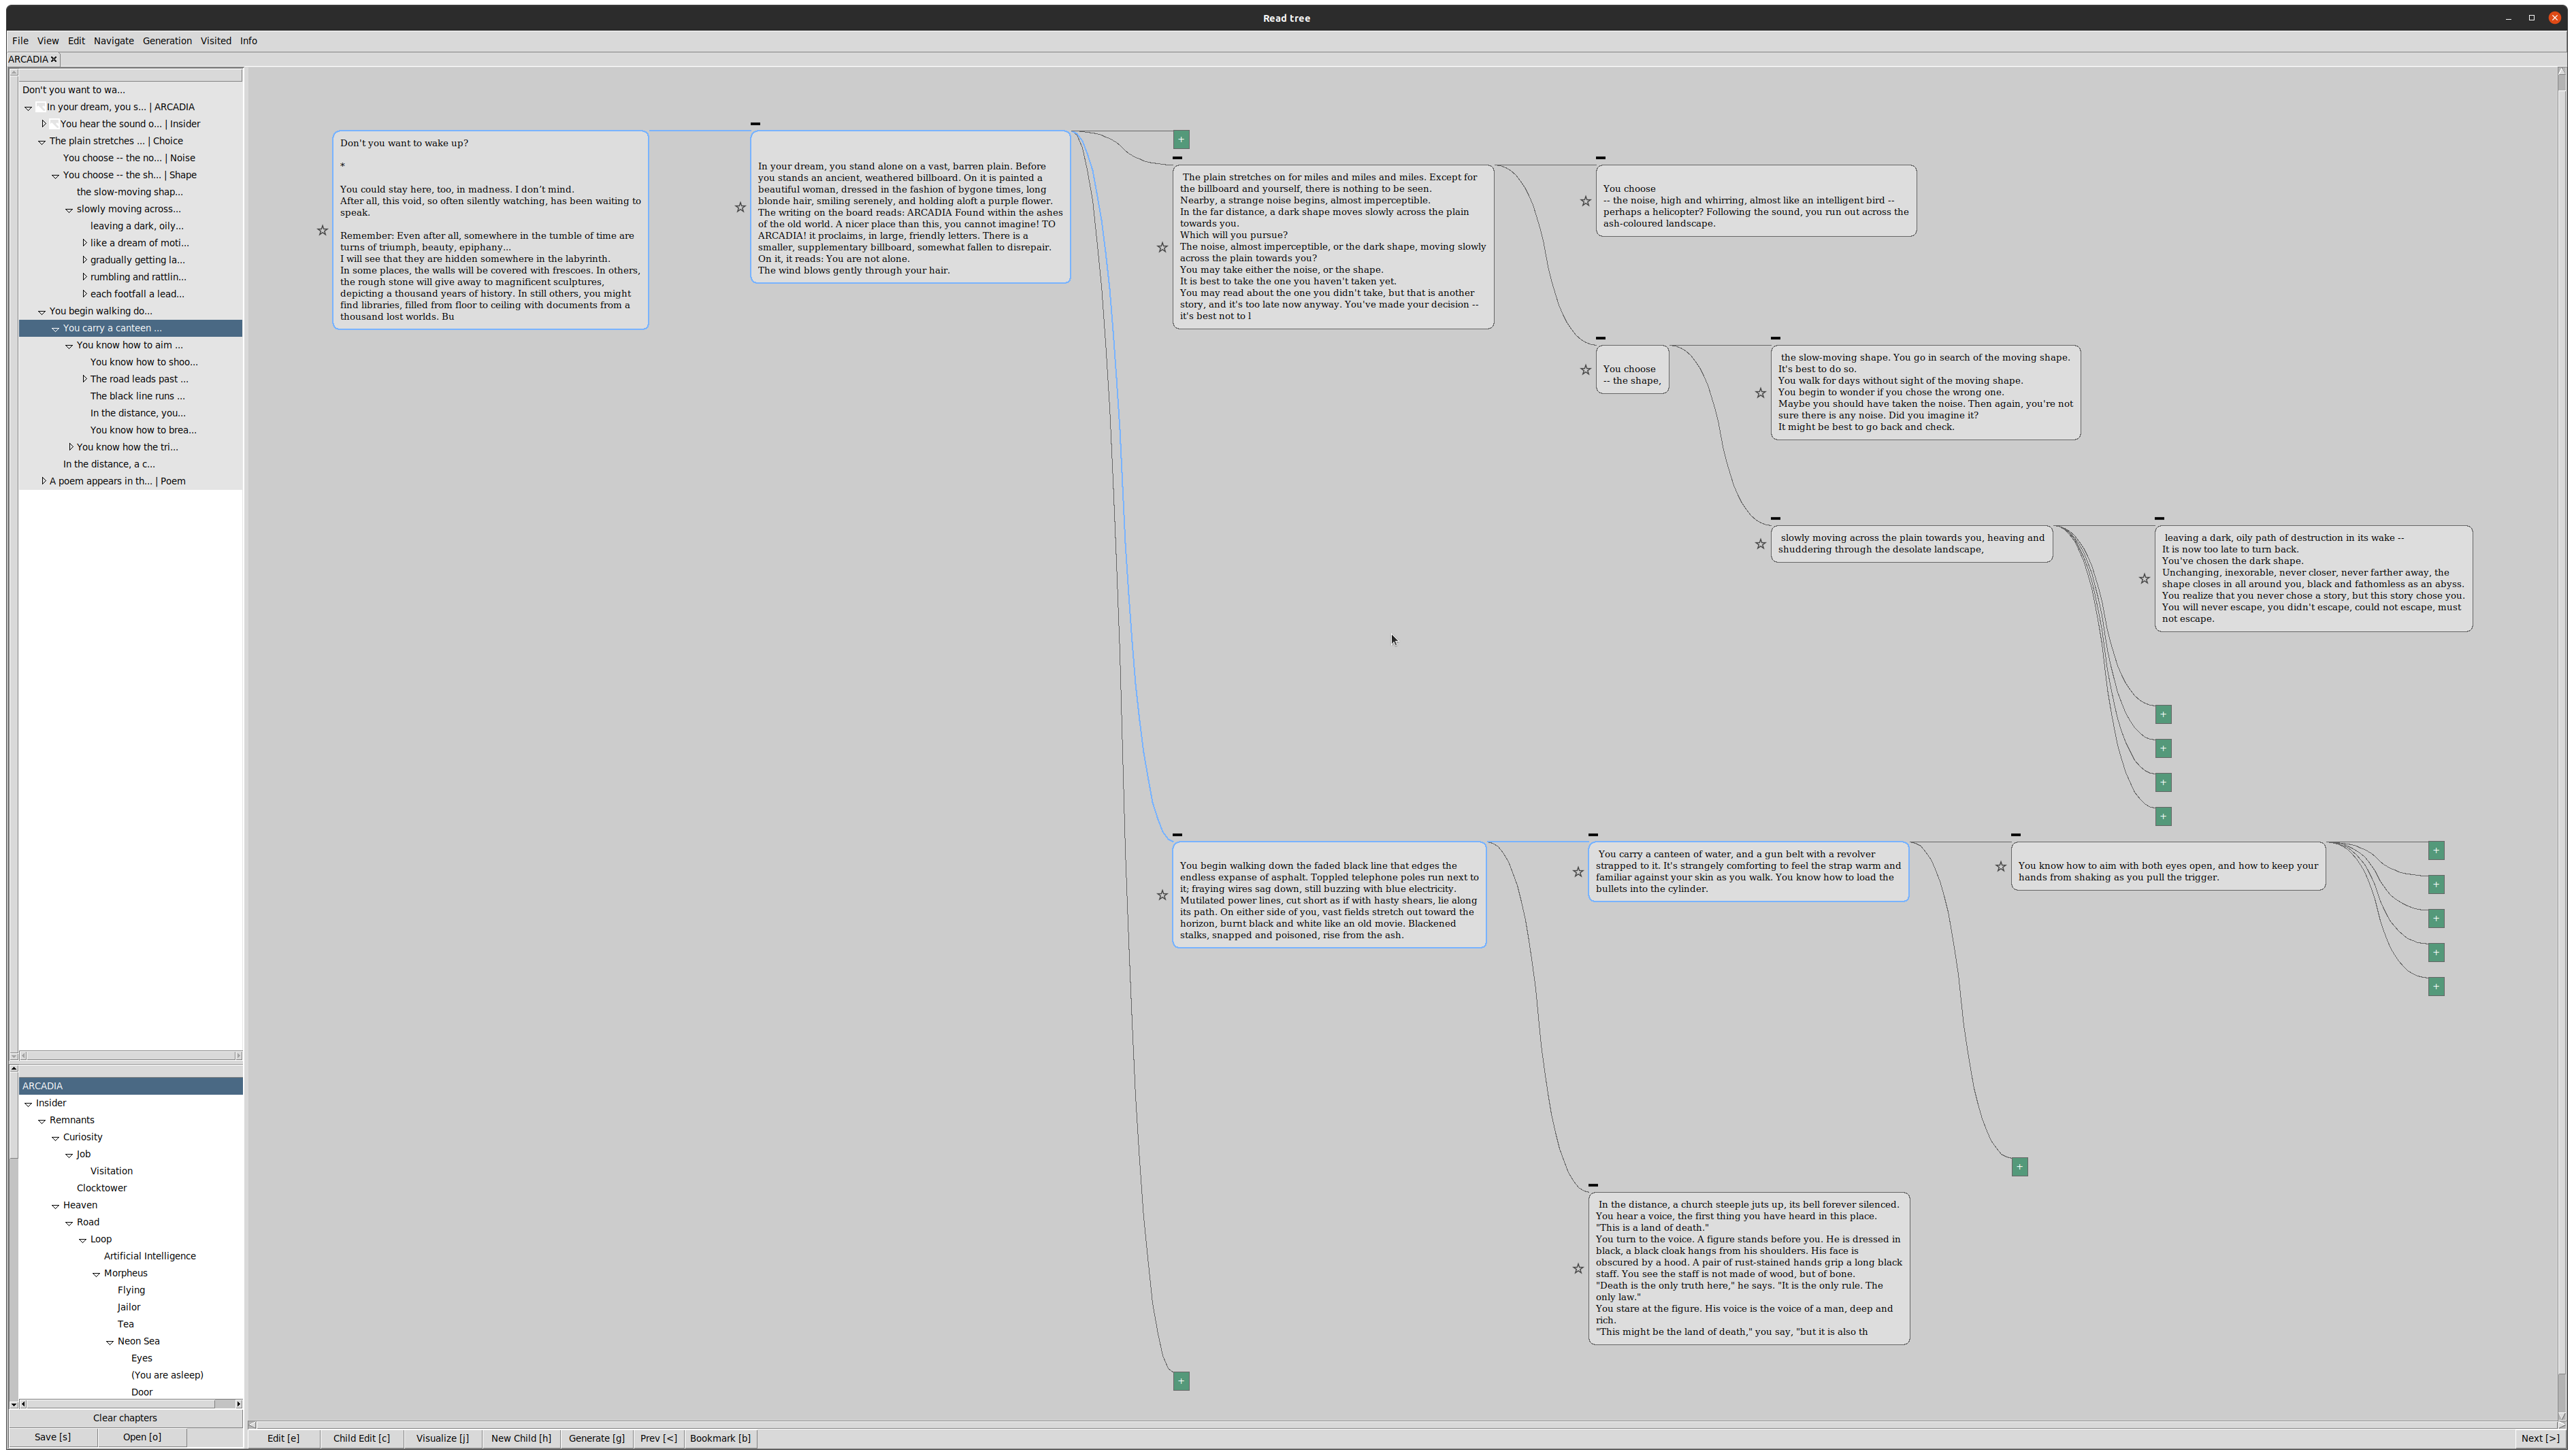Click the horizontal scrollbar under the tree canvas
Screen dimensions: 2574x1456
point(1400,1424)
